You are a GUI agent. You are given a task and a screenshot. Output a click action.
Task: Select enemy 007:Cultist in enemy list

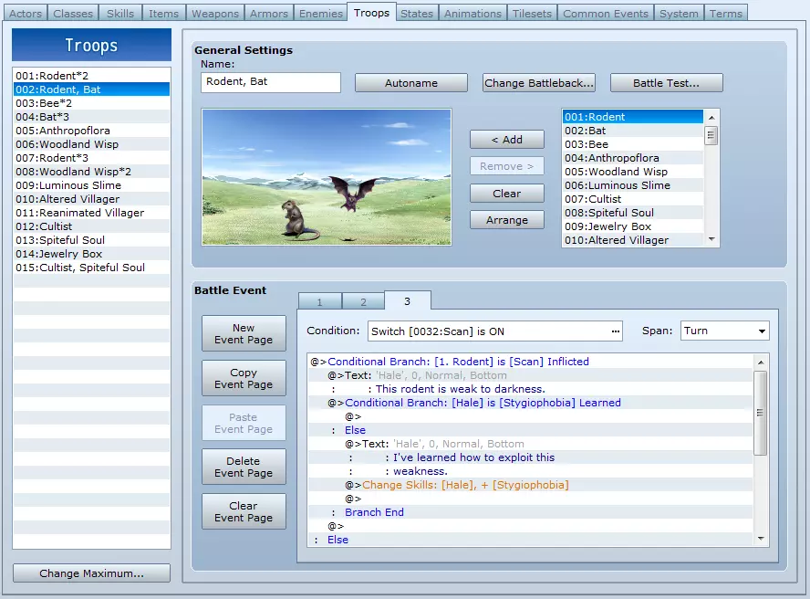pyautogui.click(x=633, y=199)
